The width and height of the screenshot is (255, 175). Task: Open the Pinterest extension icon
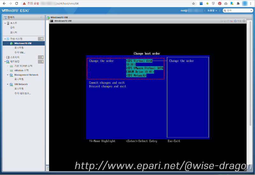[220, 3]
